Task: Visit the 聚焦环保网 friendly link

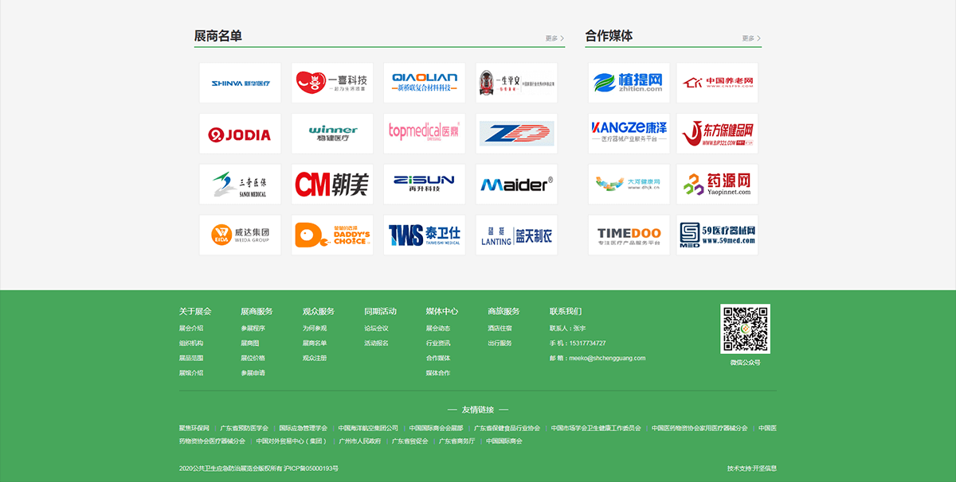Action: 194,428
